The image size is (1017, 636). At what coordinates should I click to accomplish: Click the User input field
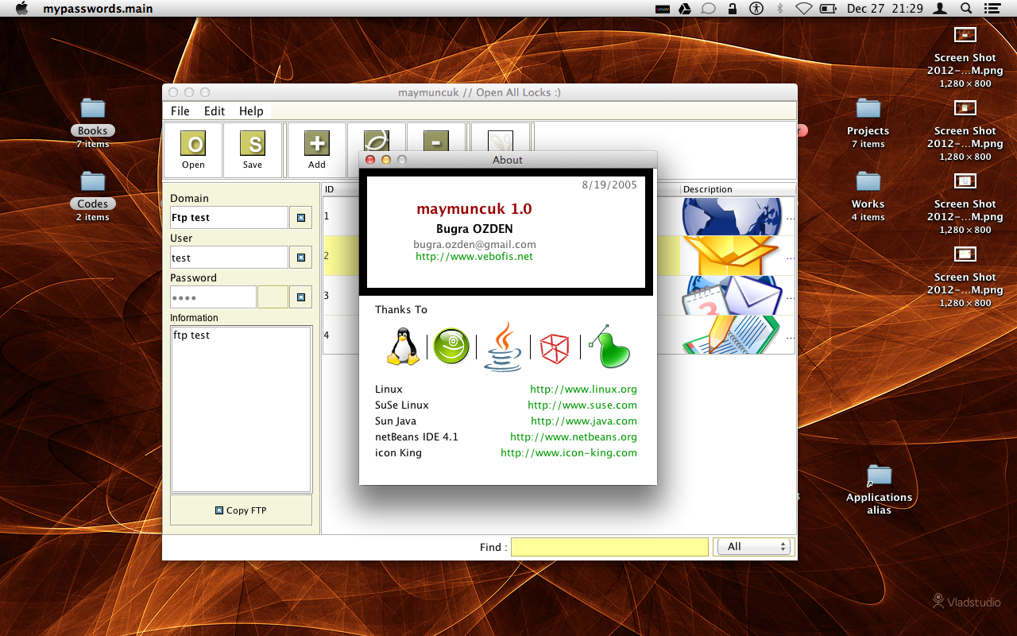tap(229, 257)
